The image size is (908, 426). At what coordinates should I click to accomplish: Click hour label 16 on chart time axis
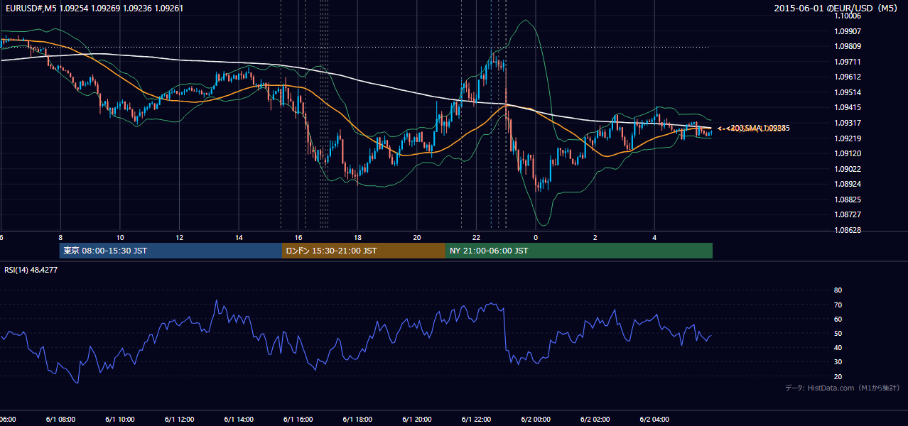tap(298, 237)
